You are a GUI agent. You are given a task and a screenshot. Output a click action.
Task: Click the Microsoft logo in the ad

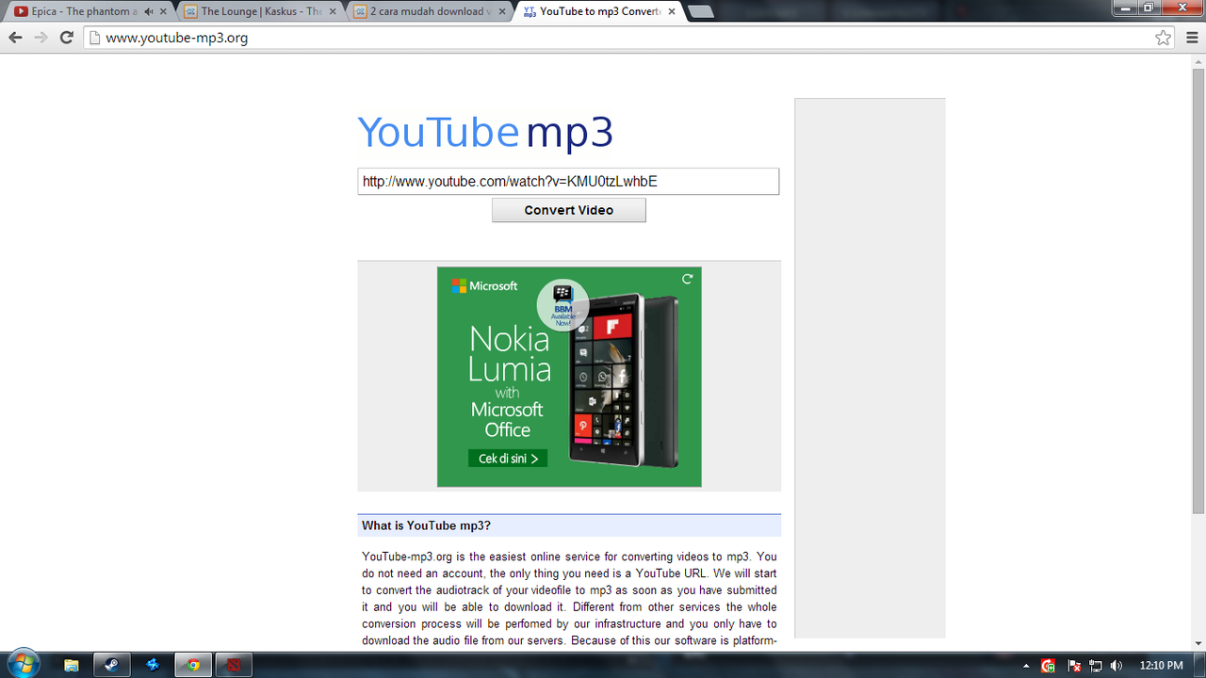[x=484, y=285]
